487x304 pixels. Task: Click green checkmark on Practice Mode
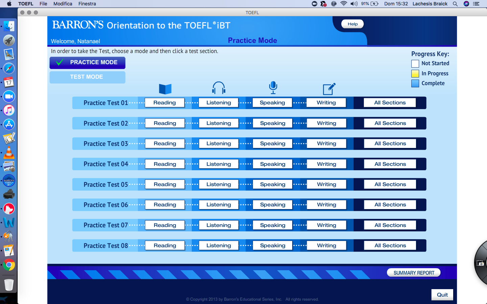coord(60,62)
